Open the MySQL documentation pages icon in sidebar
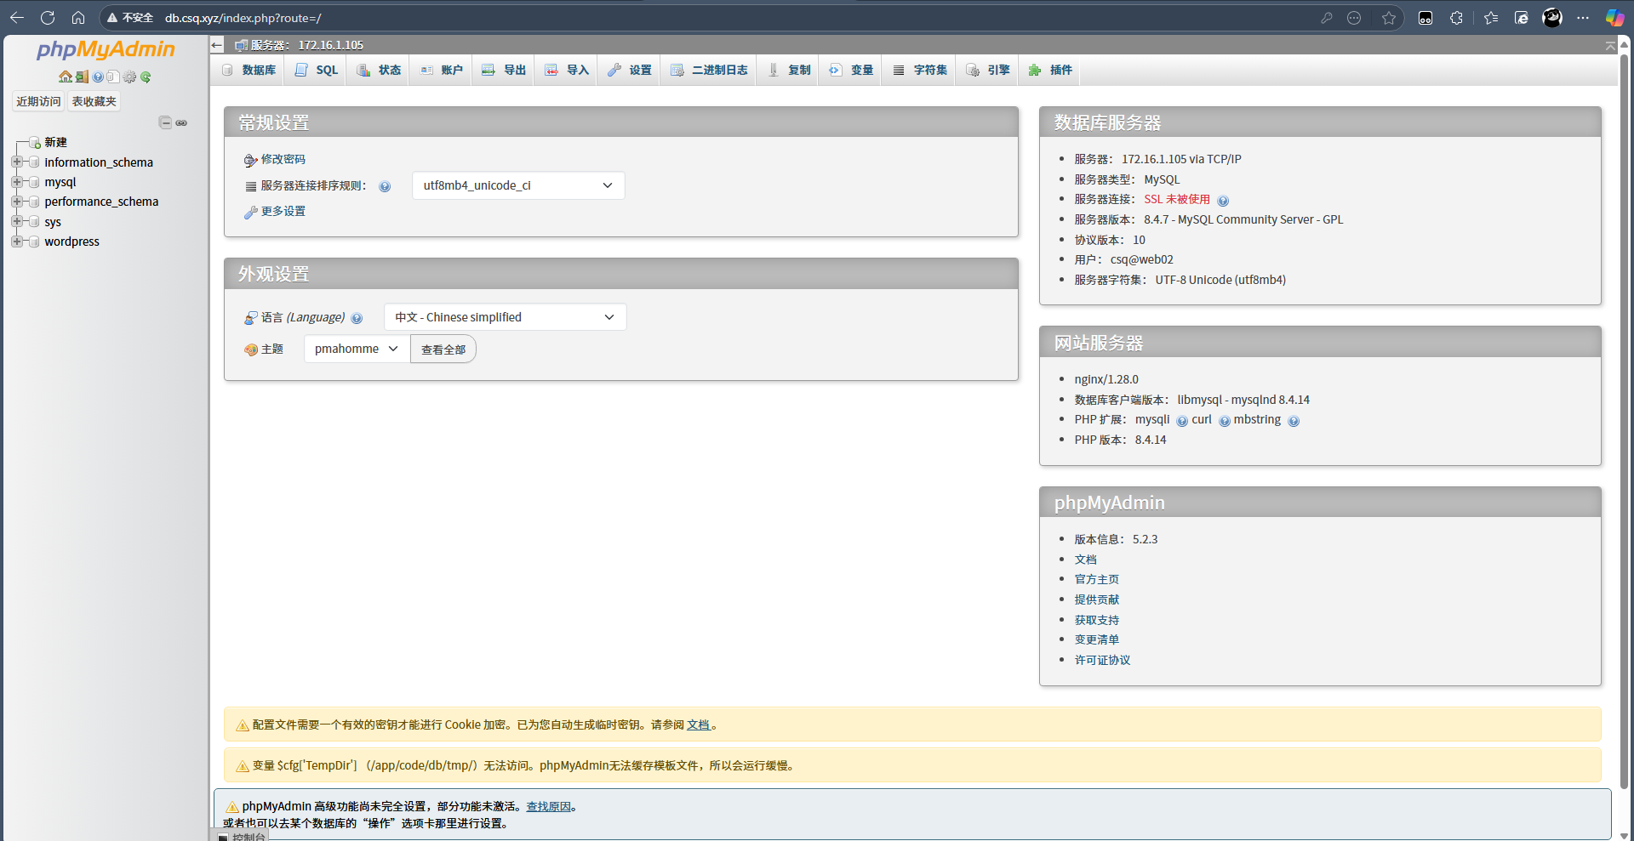The width and height of the screenshot is (1634, 841). 113,77
